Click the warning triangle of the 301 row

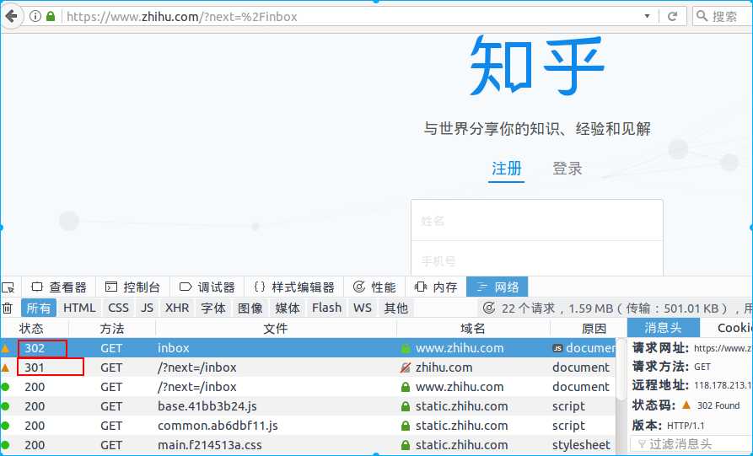coord(5,367)
